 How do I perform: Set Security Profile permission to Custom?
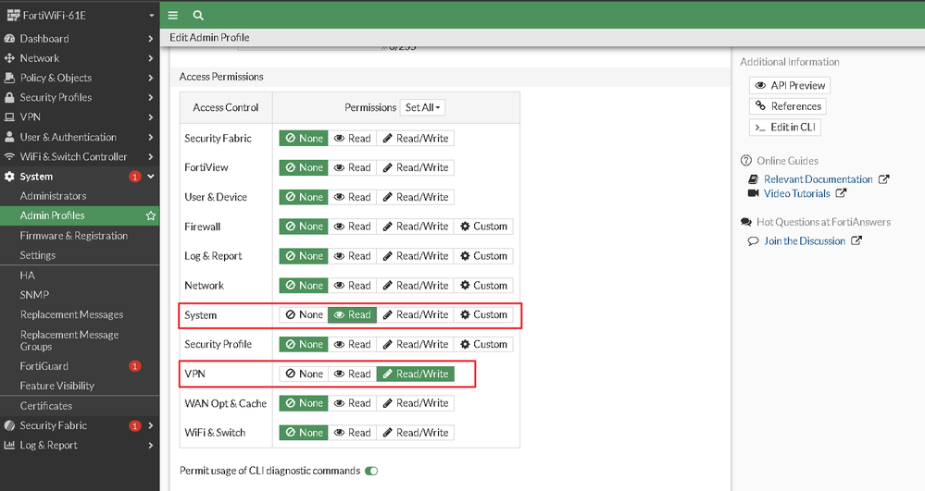click(483, 344)
